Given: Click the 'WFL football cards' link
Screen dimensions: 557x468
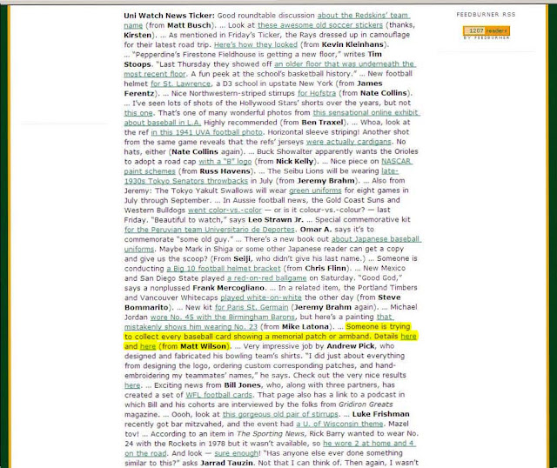Looking at the screenshot, I should tap(218, 395).
